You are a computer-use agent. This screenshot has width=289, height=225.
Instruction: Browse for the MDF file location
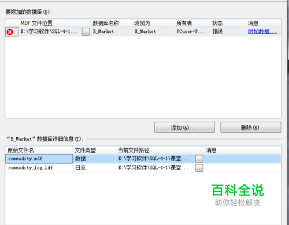pos(86,32)
